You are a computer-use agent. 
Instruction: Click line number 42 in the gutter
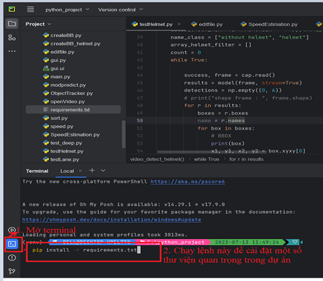tap(140, 60)
